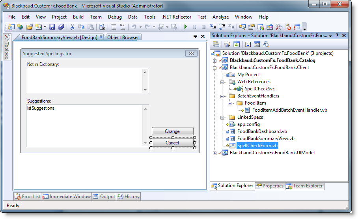Viewport: 358px width, 219px height.
Task: Click the Step Over debug icon
Action: coord(222,27)
